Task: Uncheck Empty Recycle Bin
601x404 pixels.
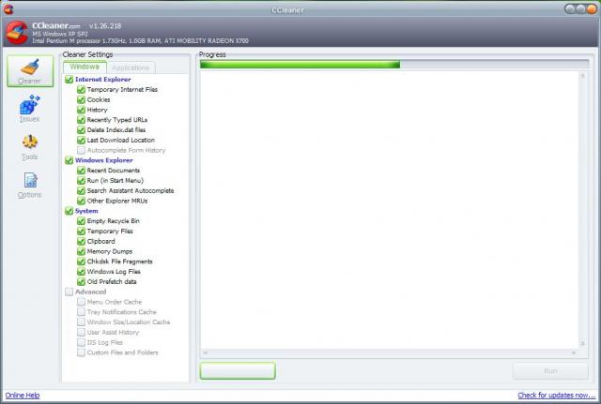Action: (81, 221)
